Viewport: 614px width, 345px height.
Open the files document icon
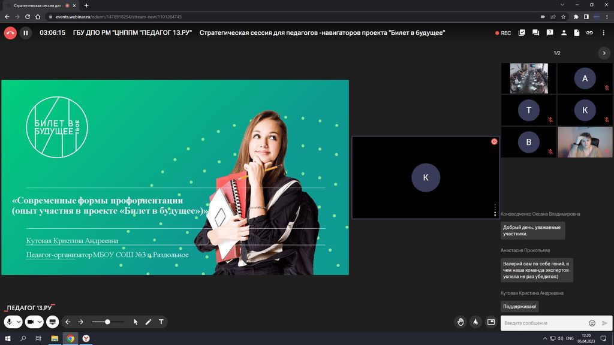pyautogui.click(x=577, y=33)
